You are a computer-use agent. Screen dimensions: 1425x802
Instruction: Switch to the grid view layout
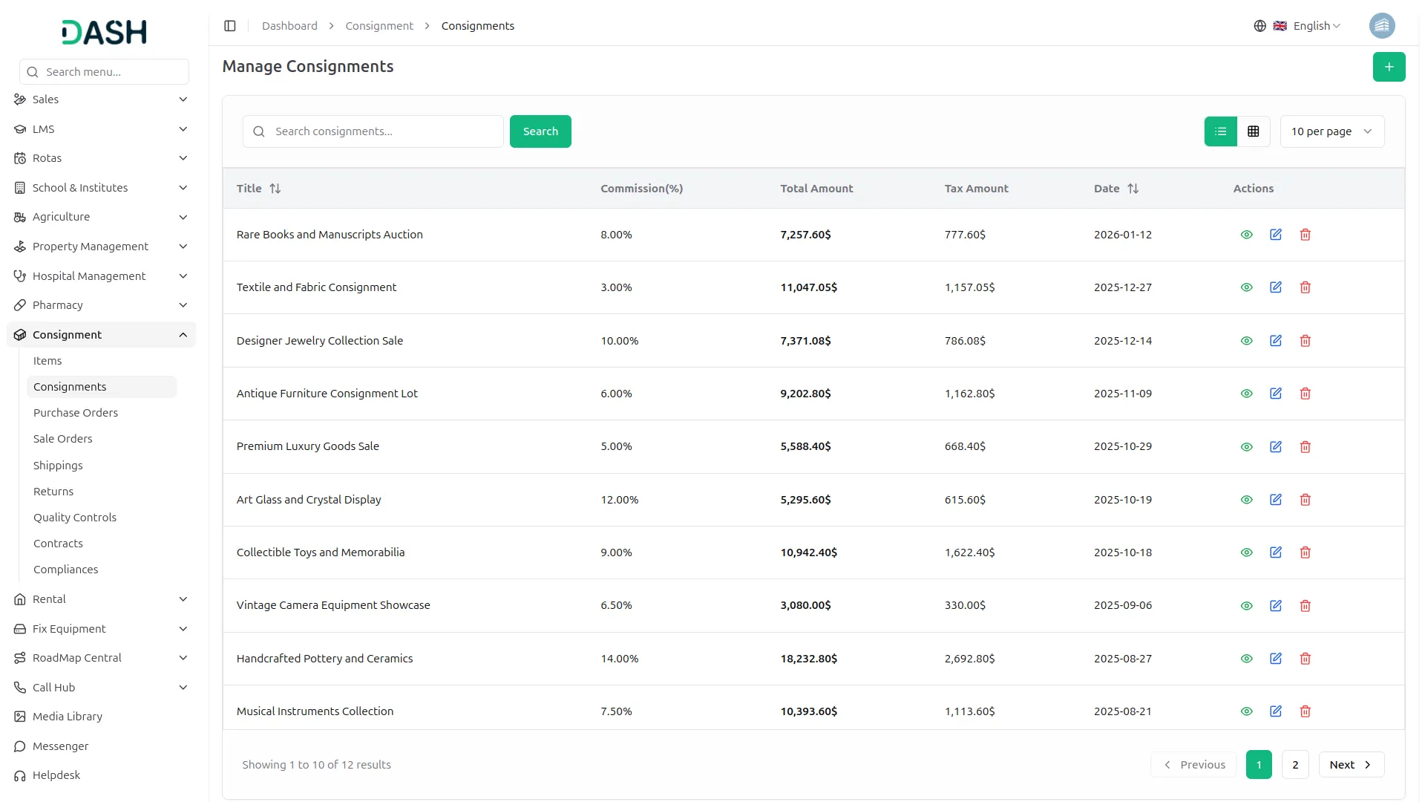(1254, 131)
